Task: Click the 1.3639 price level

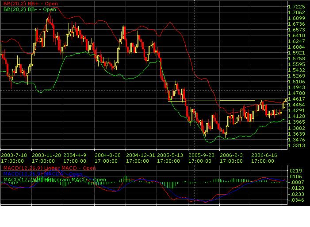Action: 296,134
